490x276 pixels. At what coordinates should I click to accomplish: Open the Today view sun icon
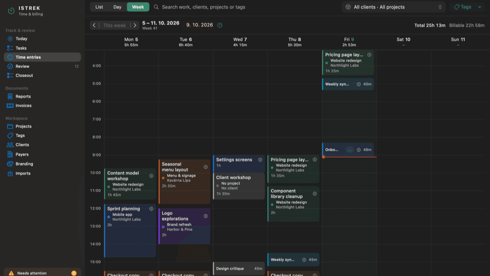tap(10, 39)
